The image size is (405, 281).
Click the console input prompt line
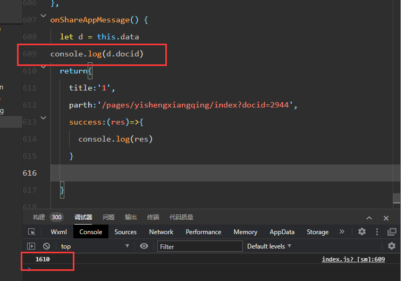click(212, 269)
